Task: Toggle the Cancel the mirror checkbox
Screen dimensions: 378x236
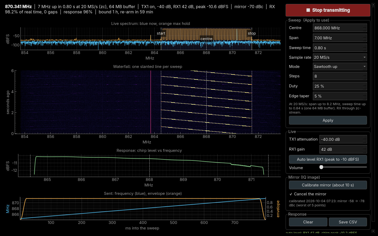Action: 291,194
